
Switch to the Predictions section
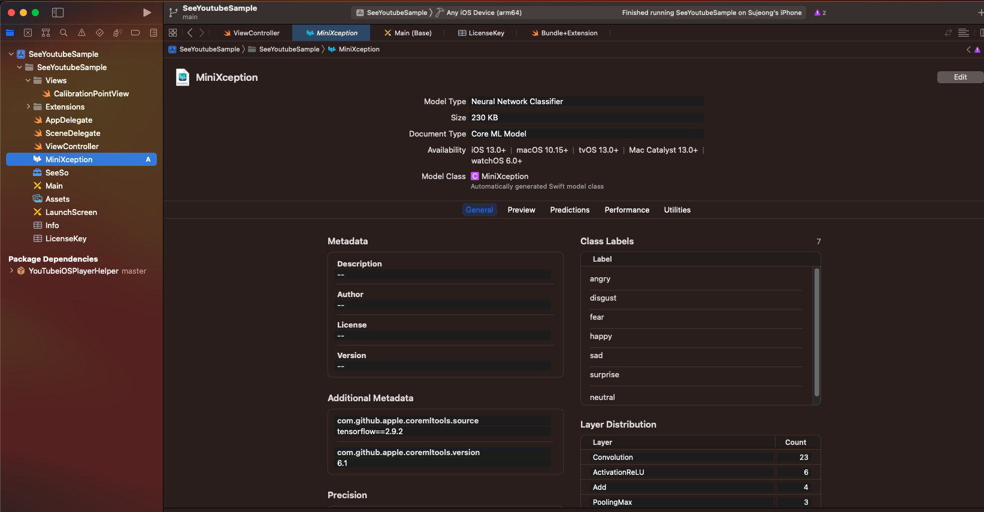[x=570, y=210]
